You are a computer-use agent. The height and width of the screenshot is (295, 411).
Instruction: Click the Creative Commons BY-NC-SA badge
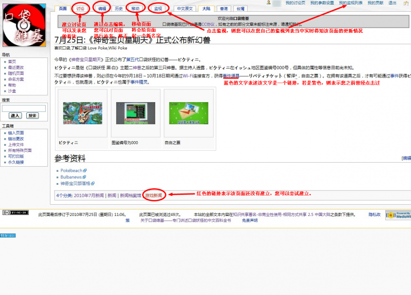pyautogui.click(x=15, y=212)
